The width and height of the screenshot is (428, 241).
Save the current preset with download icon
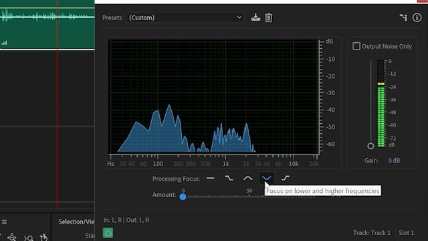click(x=255, y=17)
